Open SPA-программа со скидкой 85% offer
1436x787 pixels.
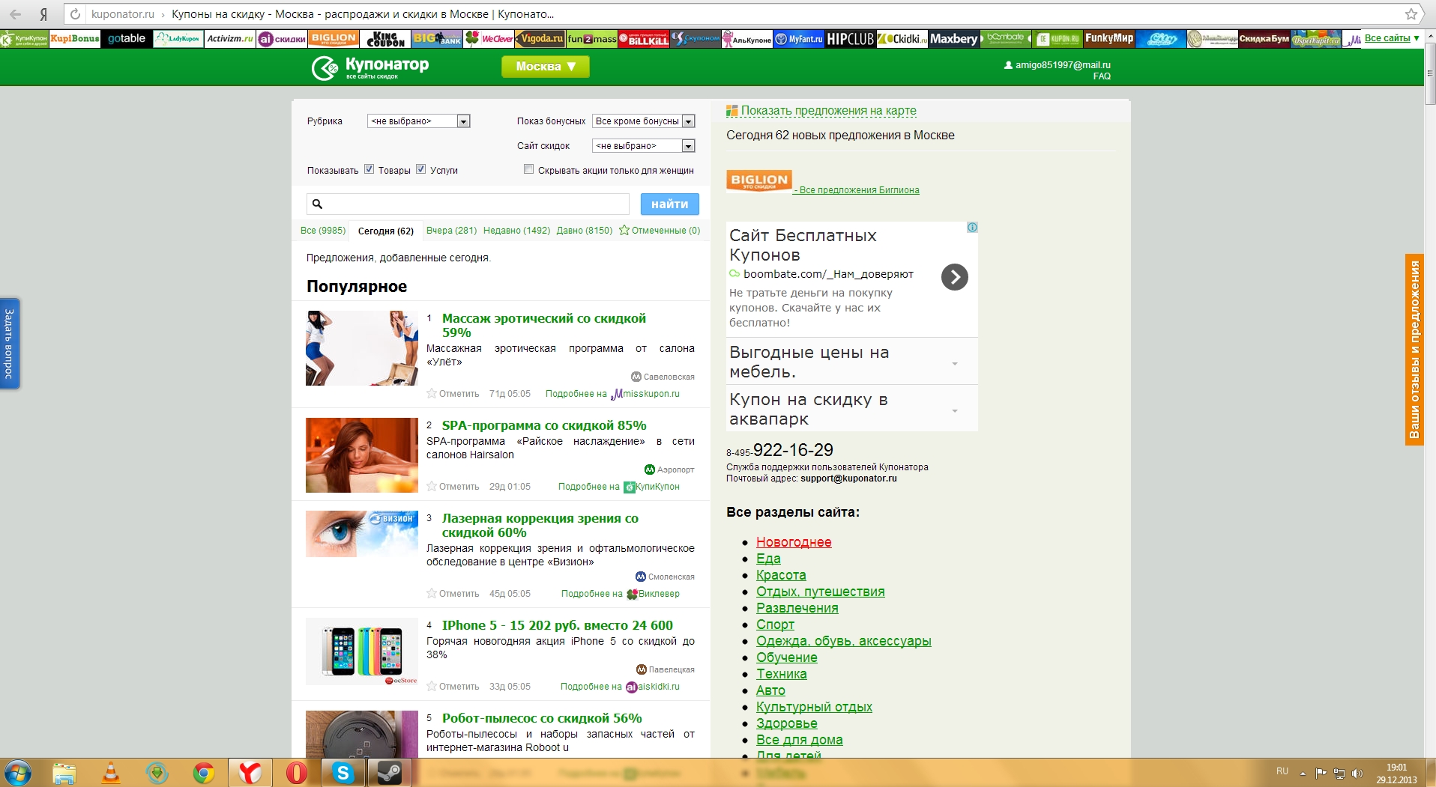pos(544,425)
